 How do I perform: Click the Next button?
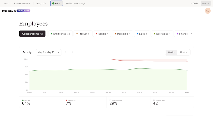click(206, 3)
